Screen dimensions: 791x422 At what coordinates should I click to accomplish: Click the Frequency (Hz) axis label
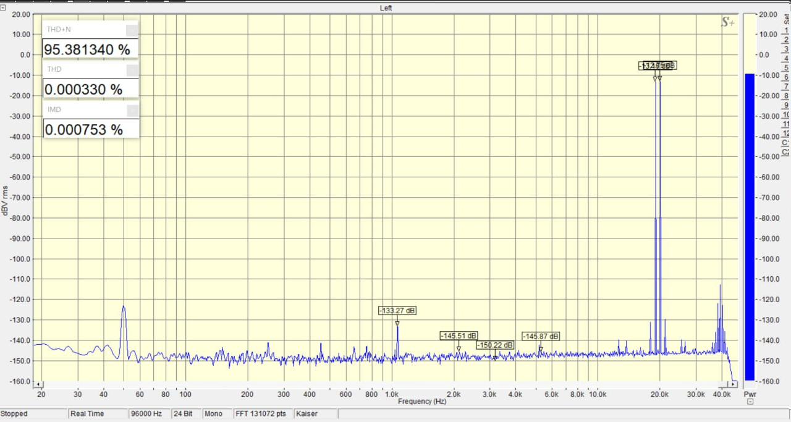422,402
